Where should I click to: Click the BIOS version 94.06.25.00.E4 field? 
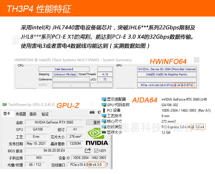[54, 151]
